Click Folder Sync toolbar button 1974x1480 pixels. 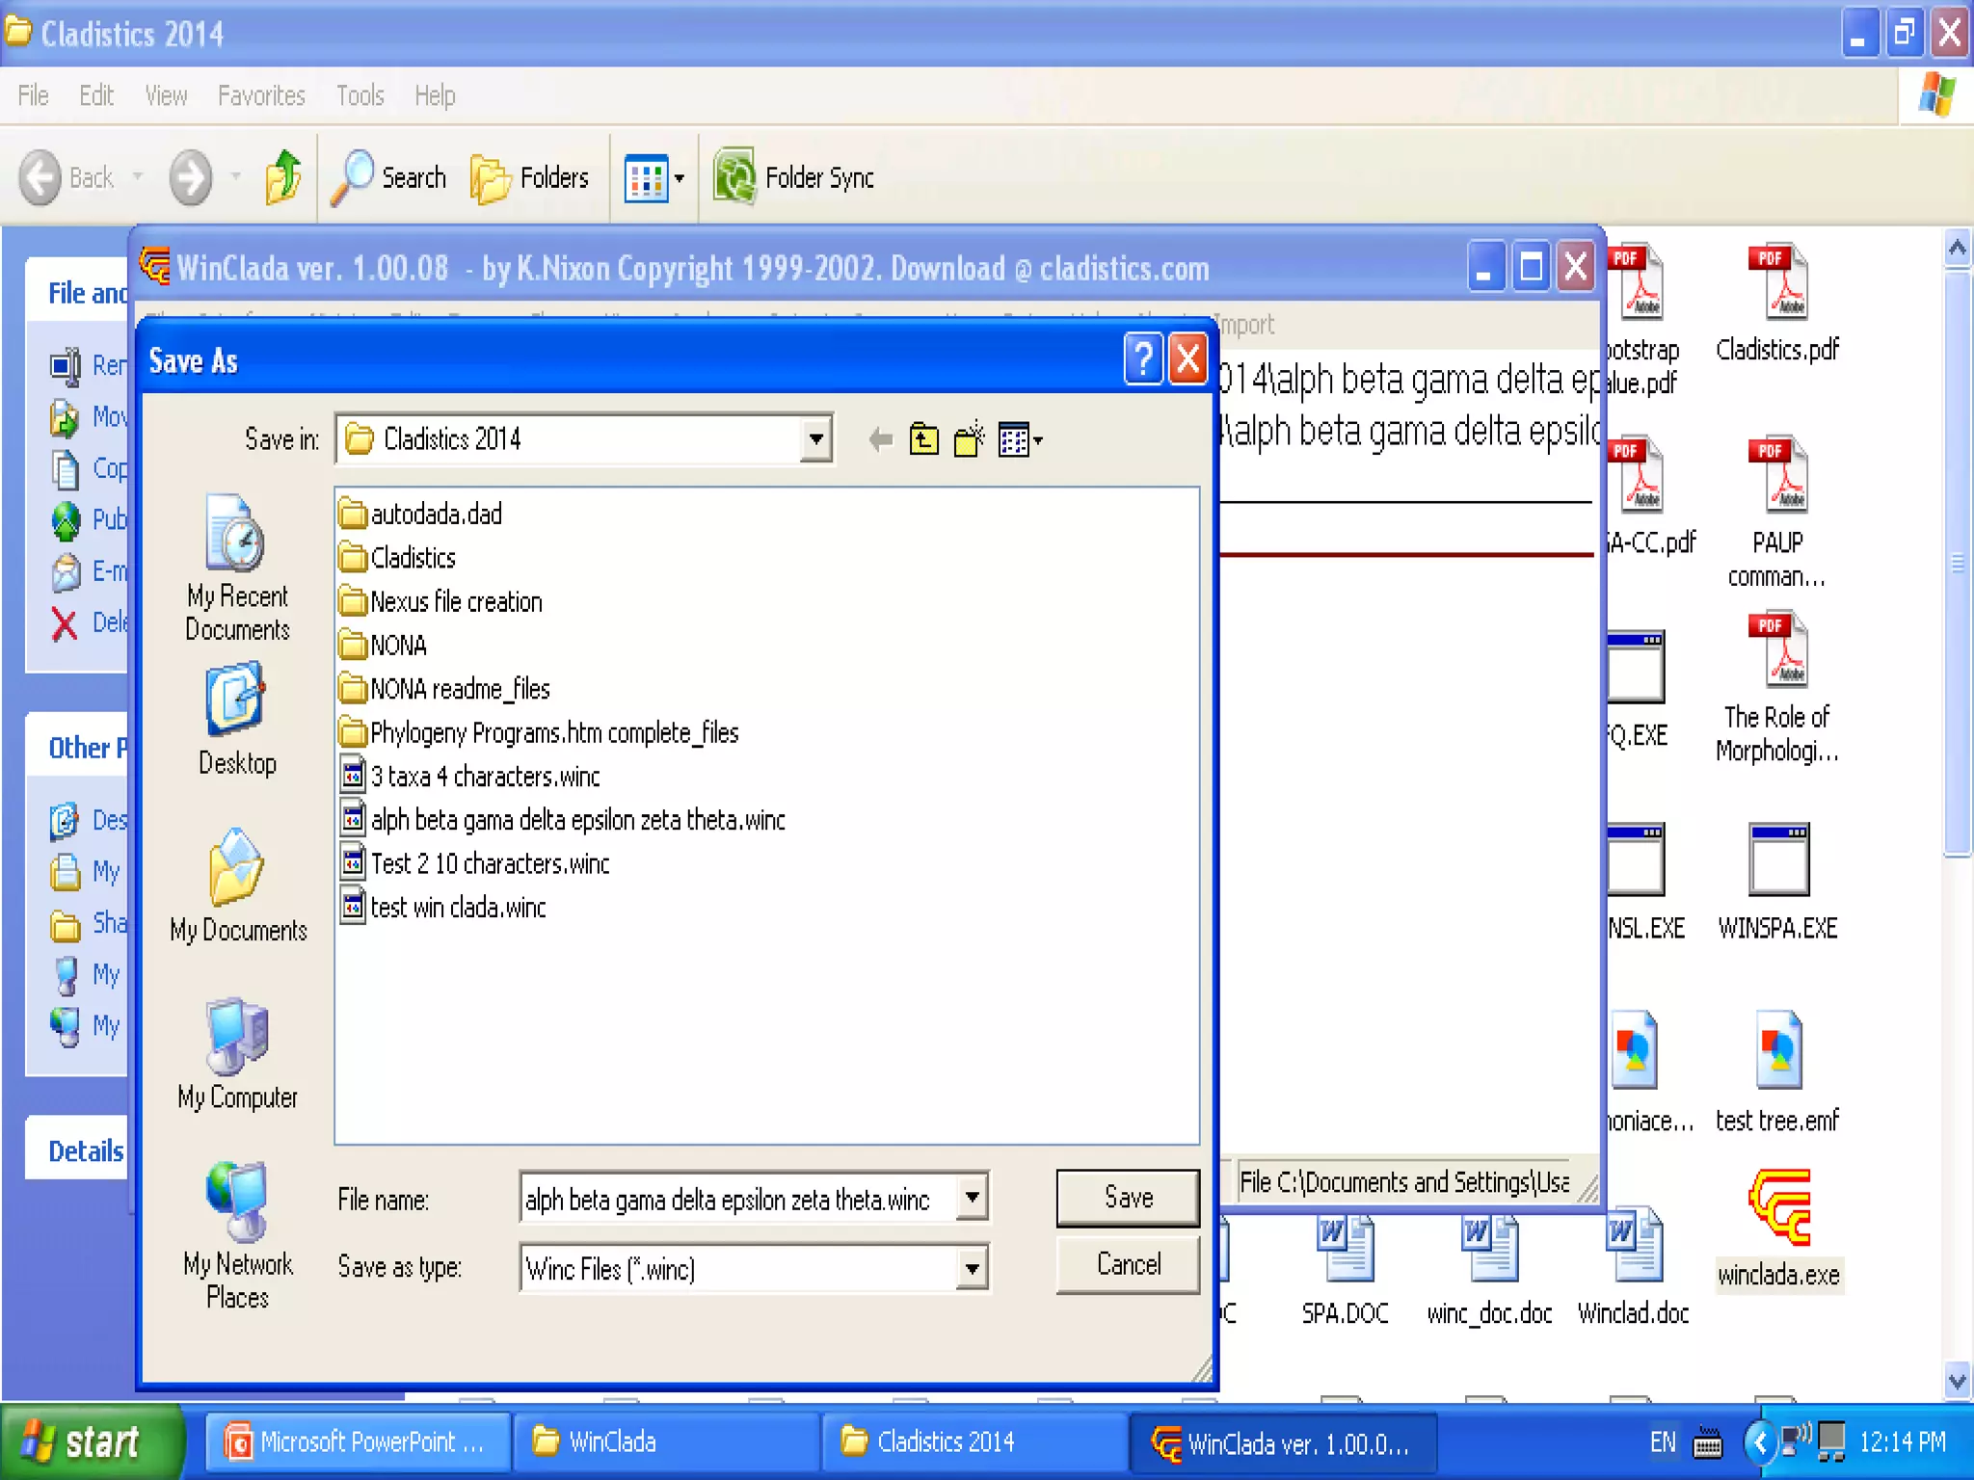point(793,177)
